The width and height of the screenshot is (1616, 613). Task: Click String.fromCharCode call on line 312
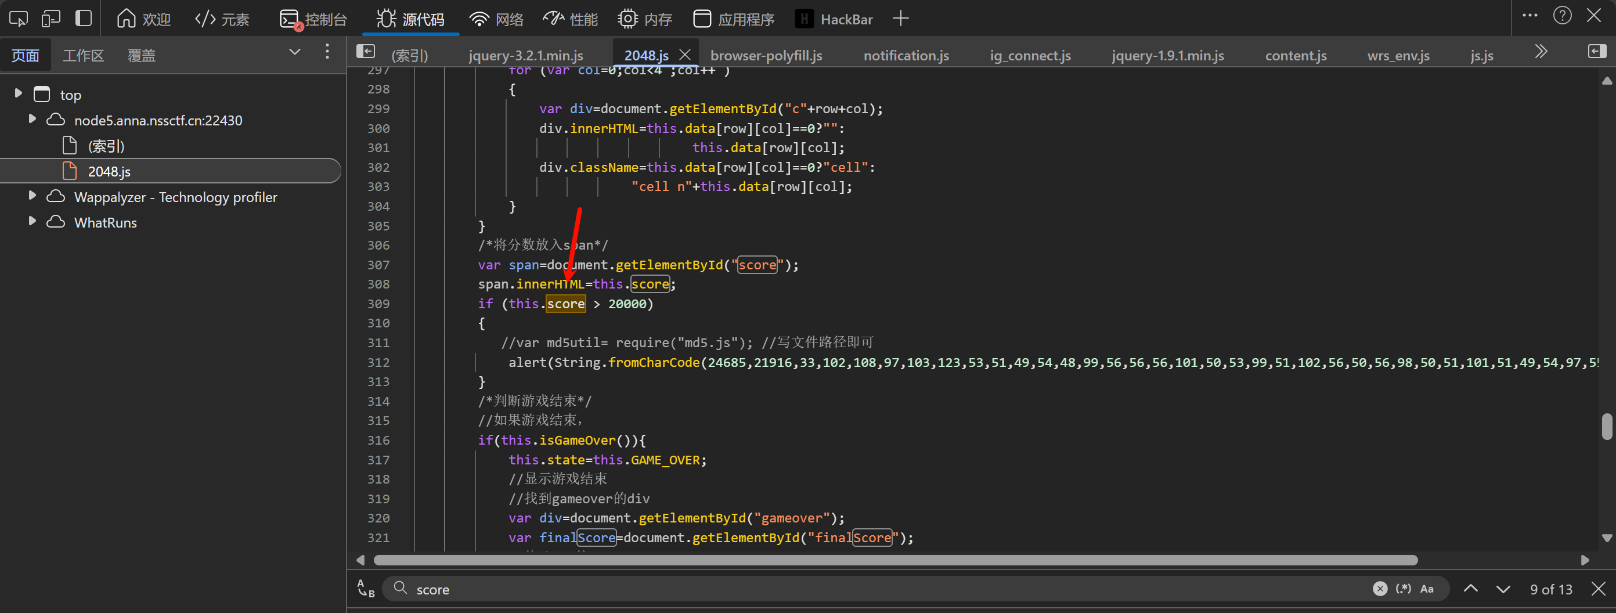point(627,363)
